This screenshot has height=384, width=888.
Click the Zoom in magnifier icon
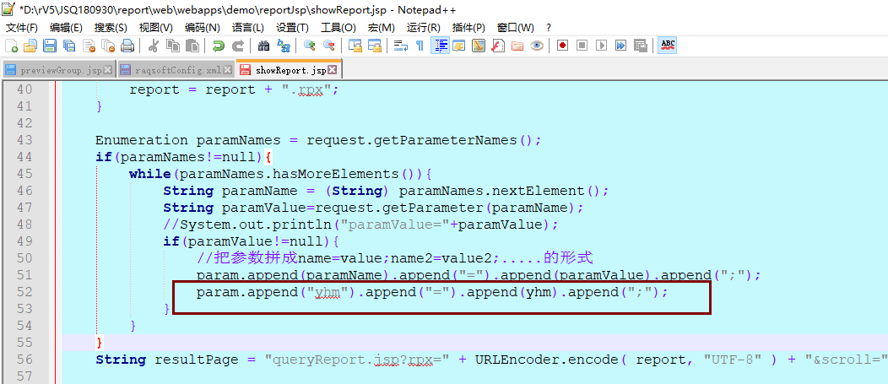tap(310, 46)
